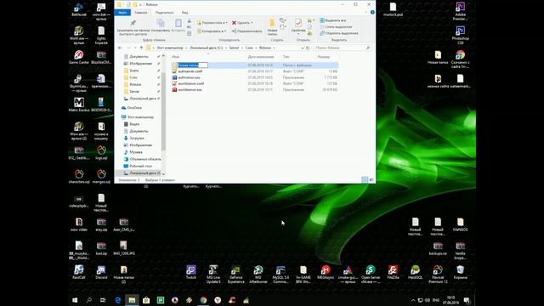Open the Navicat Premium 12 shortcut
The width and height of the screenshot is (544, 306).
point(438,274)
